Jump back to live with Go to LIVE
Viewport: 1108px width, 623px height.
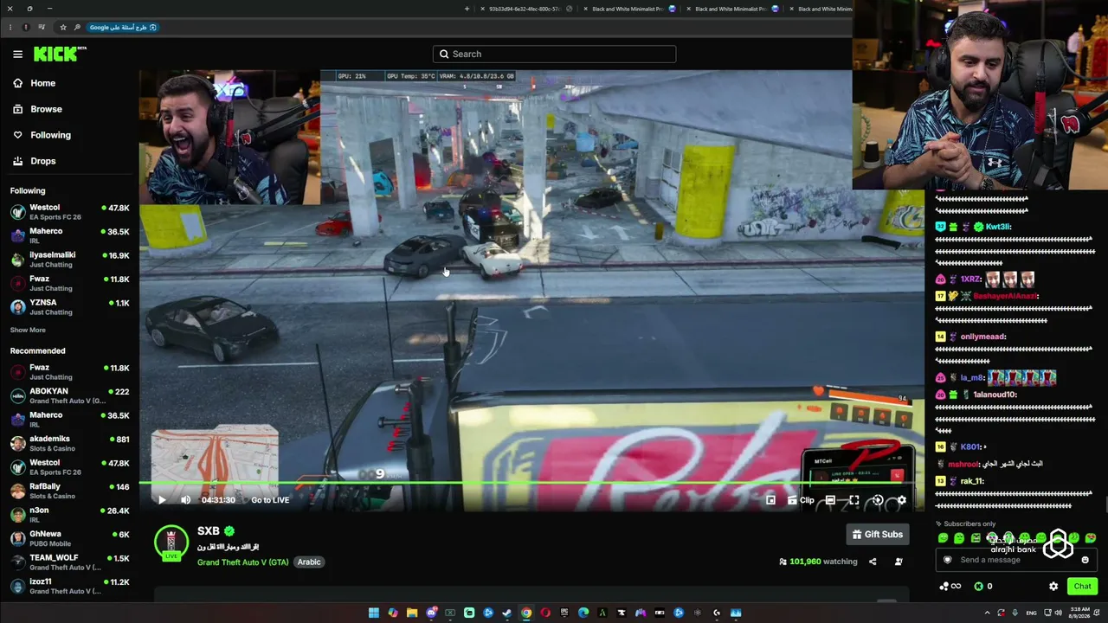270,500
